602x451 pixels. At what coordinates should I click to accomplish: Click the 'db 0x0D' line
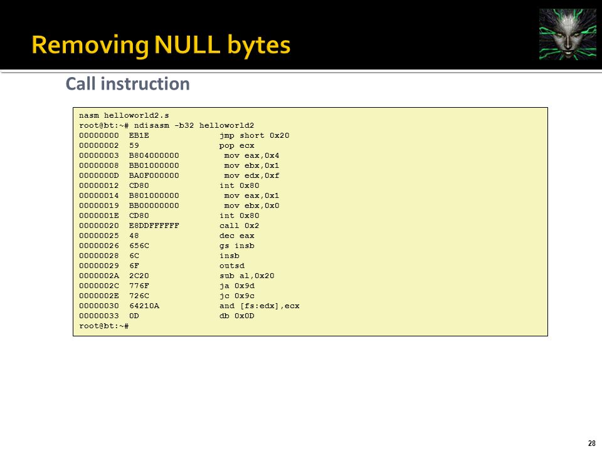coord(236,316)
